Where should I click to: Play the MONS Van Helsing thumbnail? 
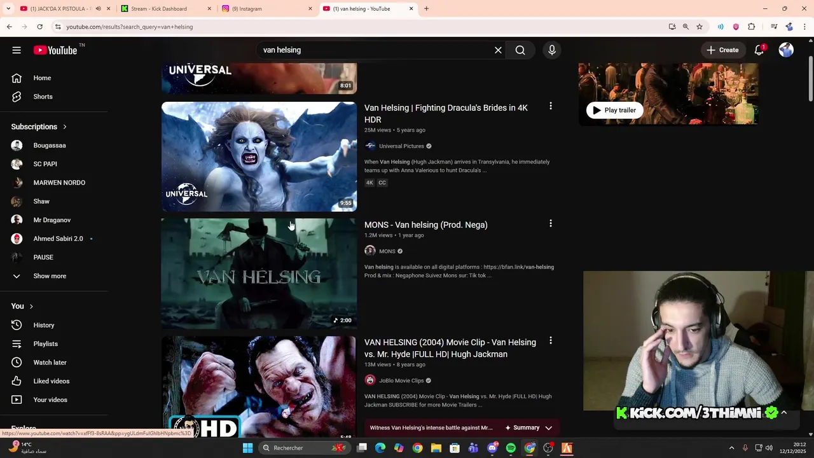click(x=259, y=274)
